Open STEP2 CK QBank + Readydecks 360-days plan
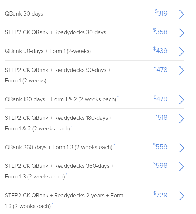This screenshot has height=214, width=196. (59, 166)
